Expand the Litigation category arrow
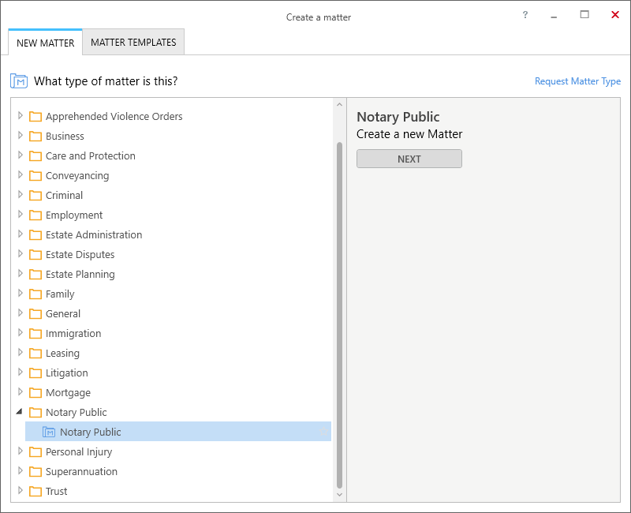This screenshot has width=631, height=513. coord(21,373)
